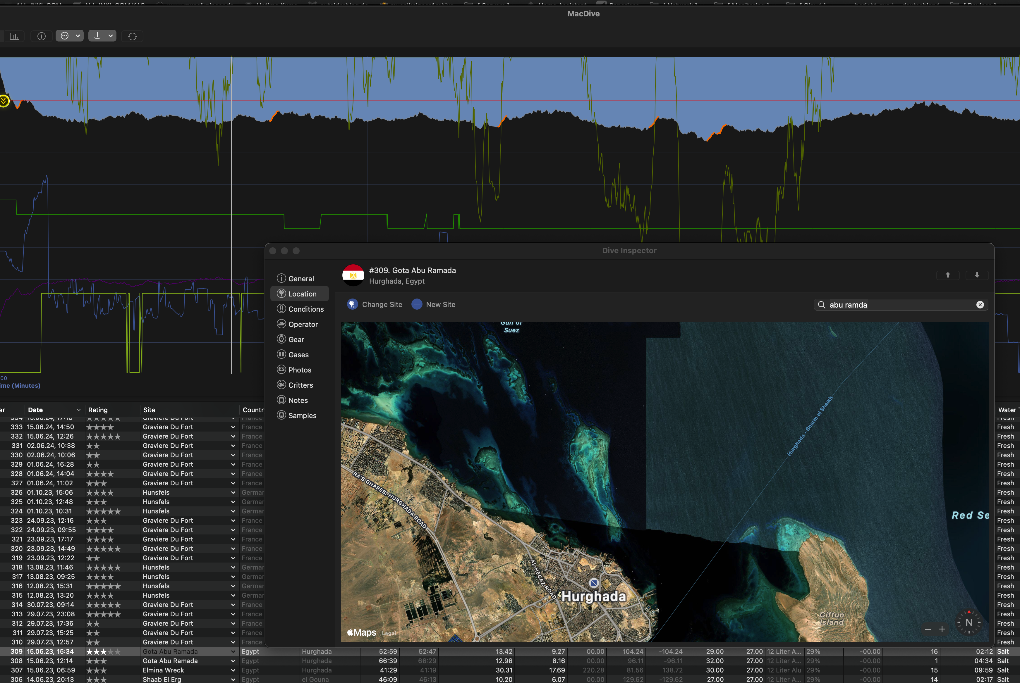Open site dropdown for dive 306 Shaab El Erg
This screenshot has width=1020, height=683.
tap(233, 679)
